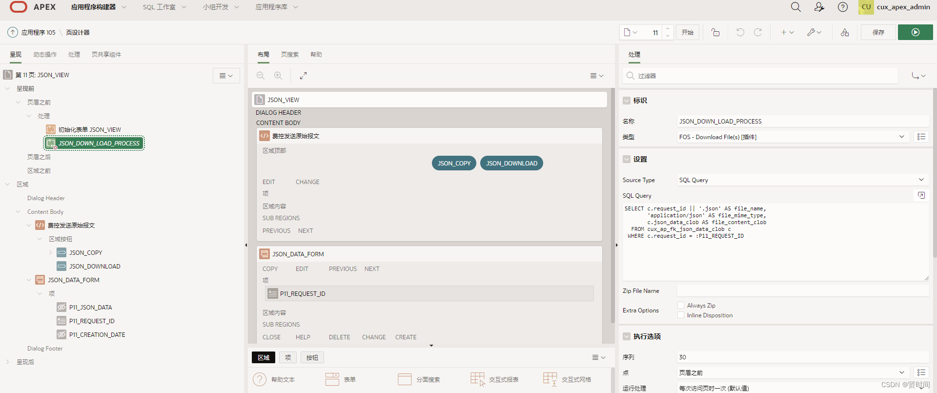This screenshot has height=393, width=937.
Task: Open the SQL Query code editor popup icon
Action: [x=921, y=195]
